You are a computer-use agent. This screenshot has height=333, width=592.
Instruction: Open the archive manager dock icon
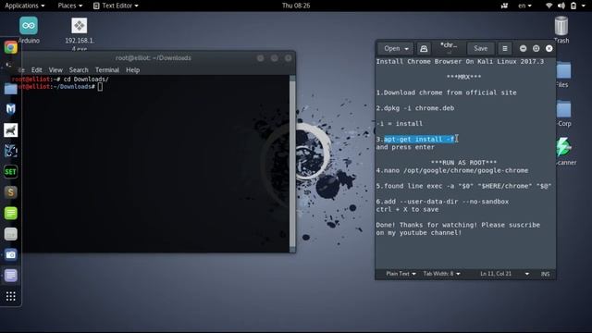click(x=10, y=234)
